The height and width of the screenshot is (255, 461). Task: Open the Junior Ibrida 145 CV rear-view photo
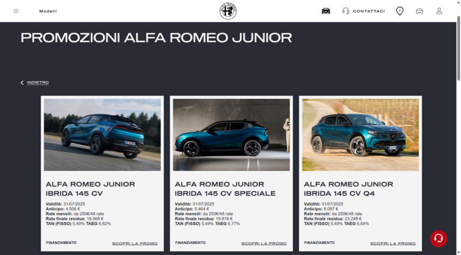pyautogui.click(x=103, y=135)
